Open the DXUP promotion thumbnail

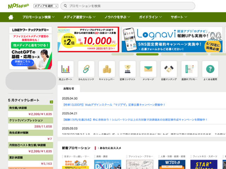(108, 164)
